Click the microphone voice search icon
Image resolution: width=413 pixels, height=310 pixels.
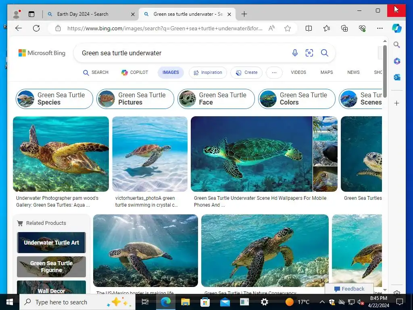(x=295, y=53)
